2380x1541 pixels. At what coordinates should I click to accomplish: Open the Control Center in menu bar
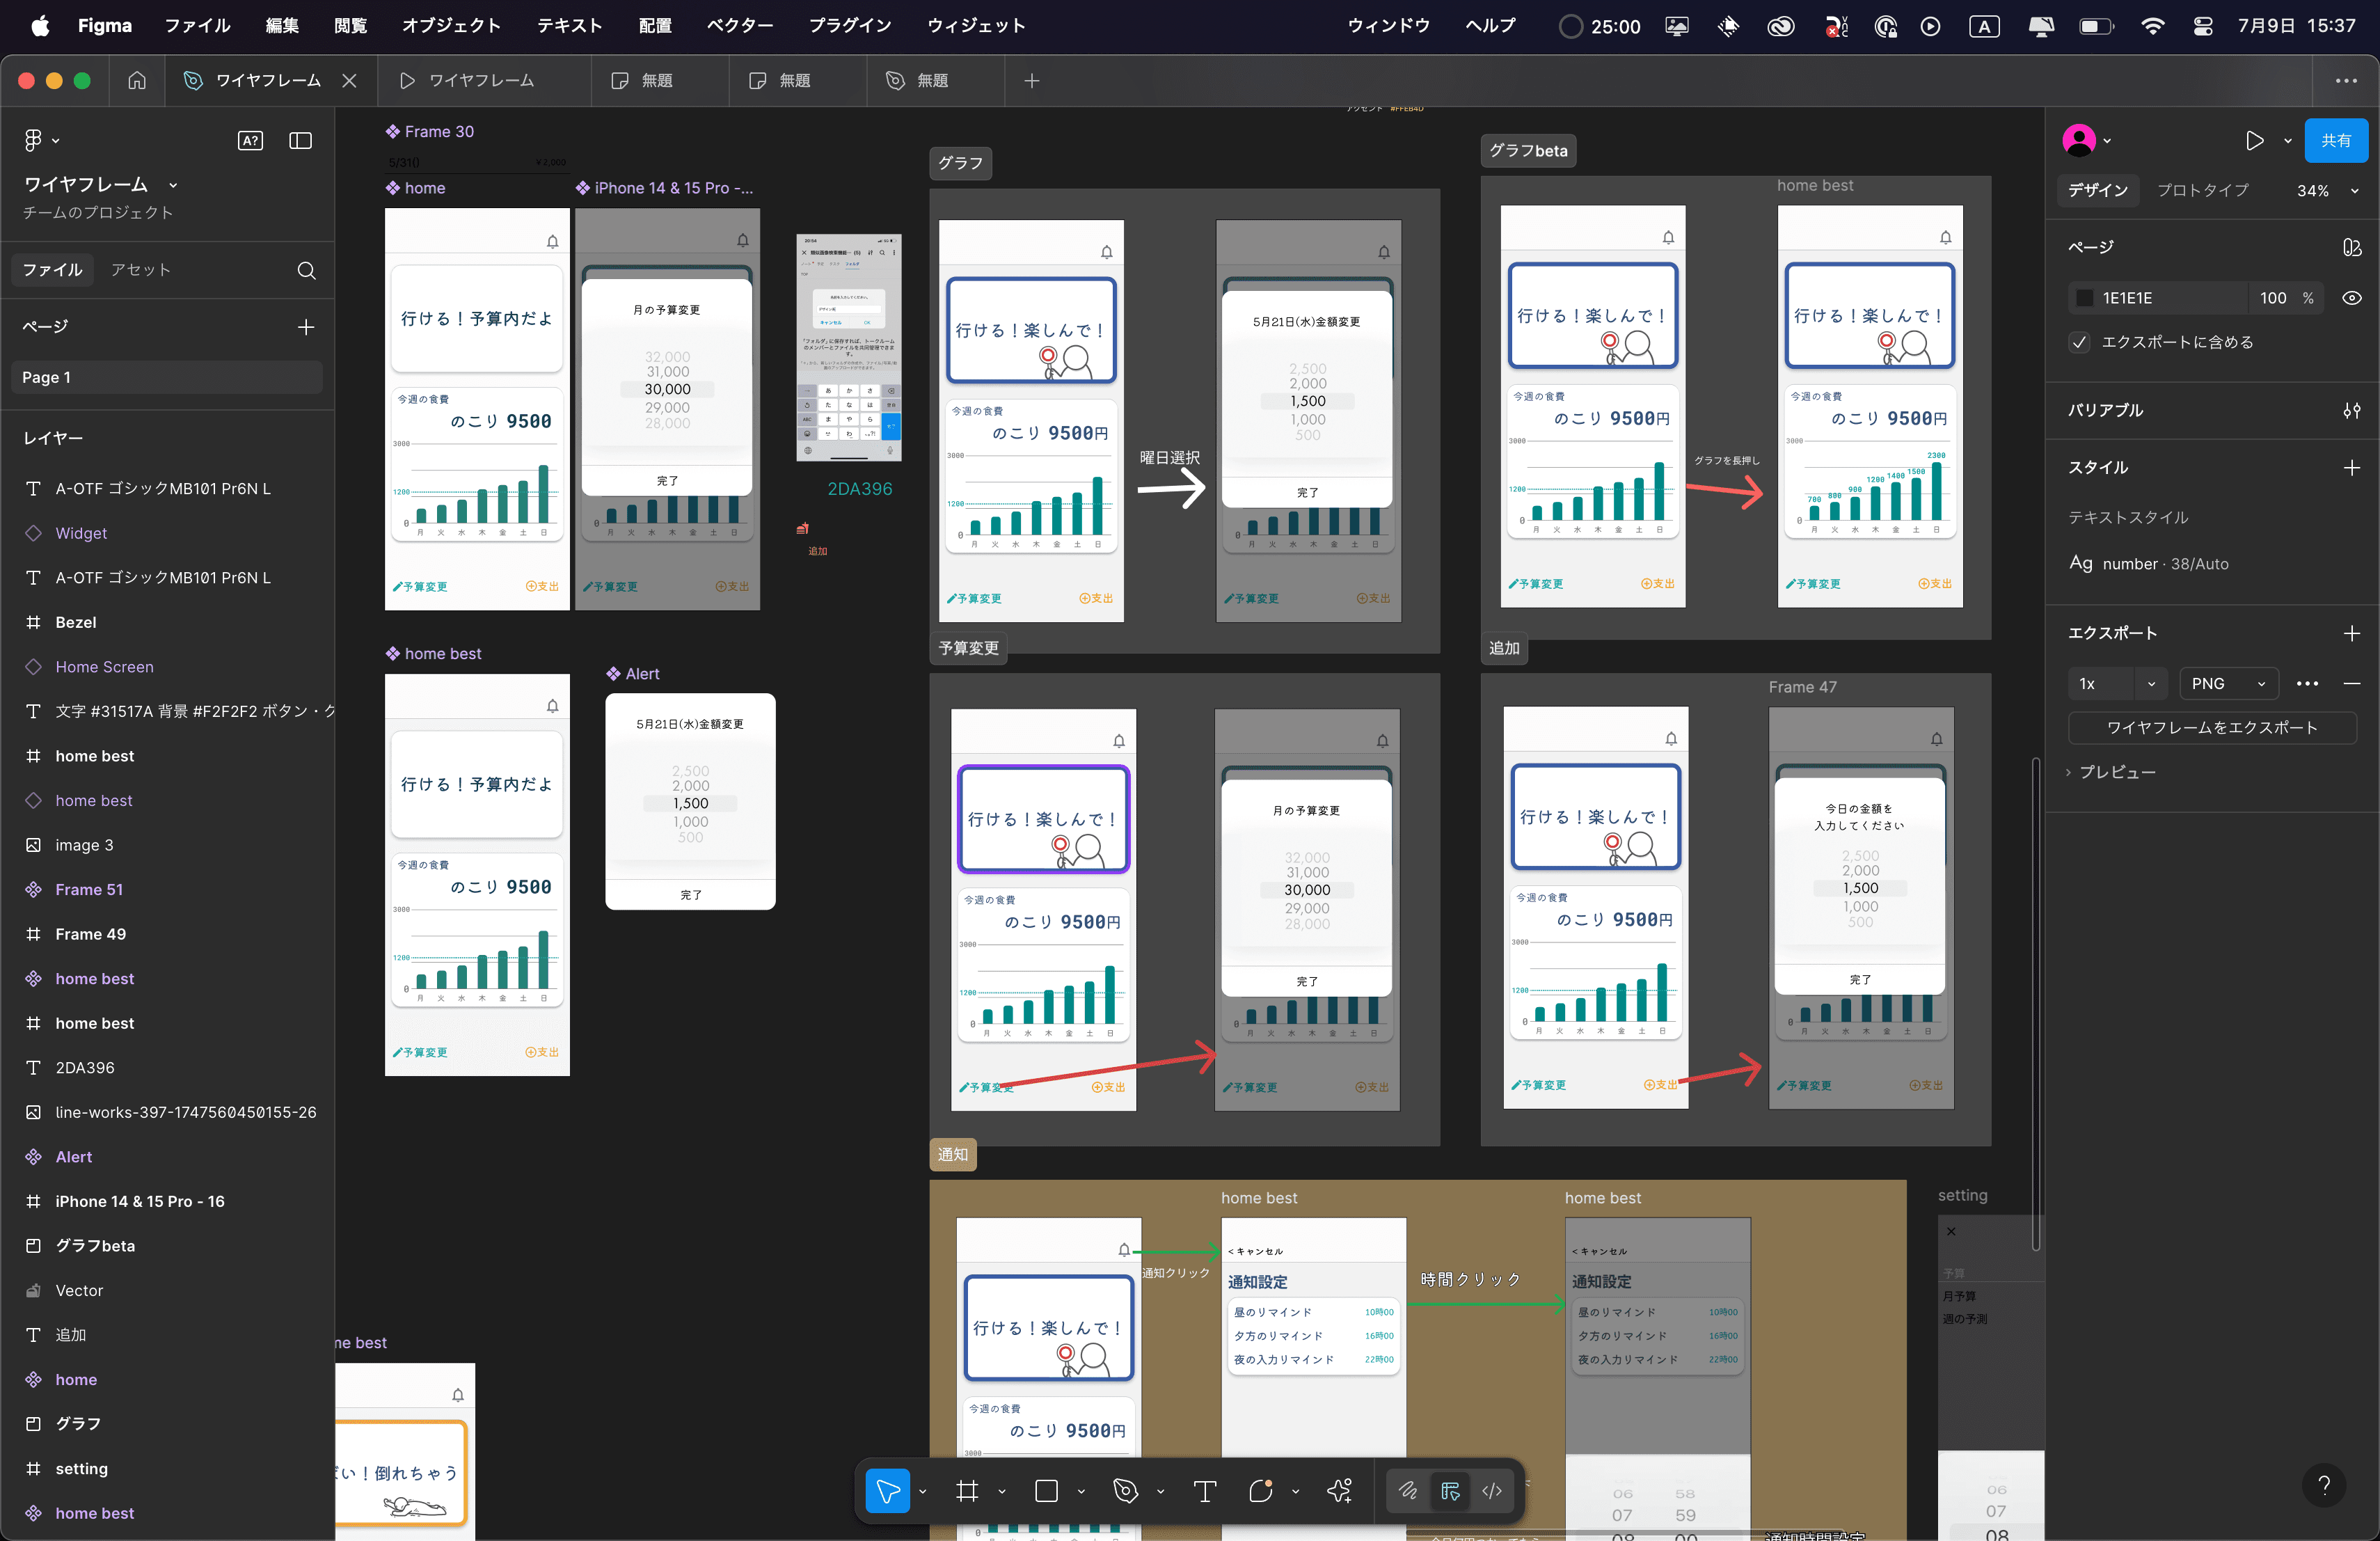click(x=2202, y=26)
